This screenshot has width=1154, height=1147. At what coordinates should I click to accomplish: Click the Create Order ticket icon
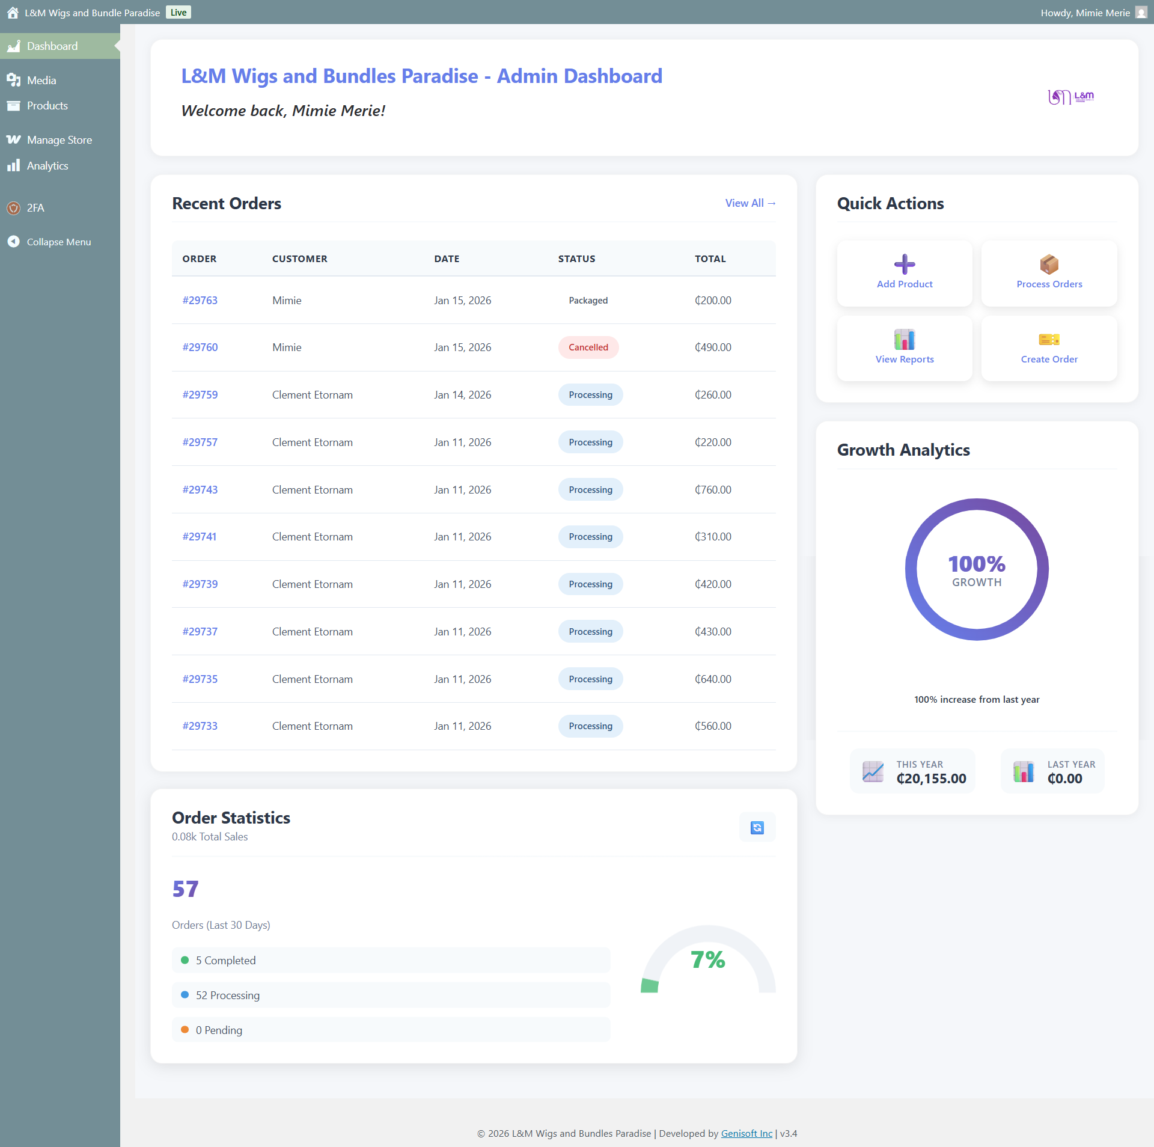[1049, 340]
